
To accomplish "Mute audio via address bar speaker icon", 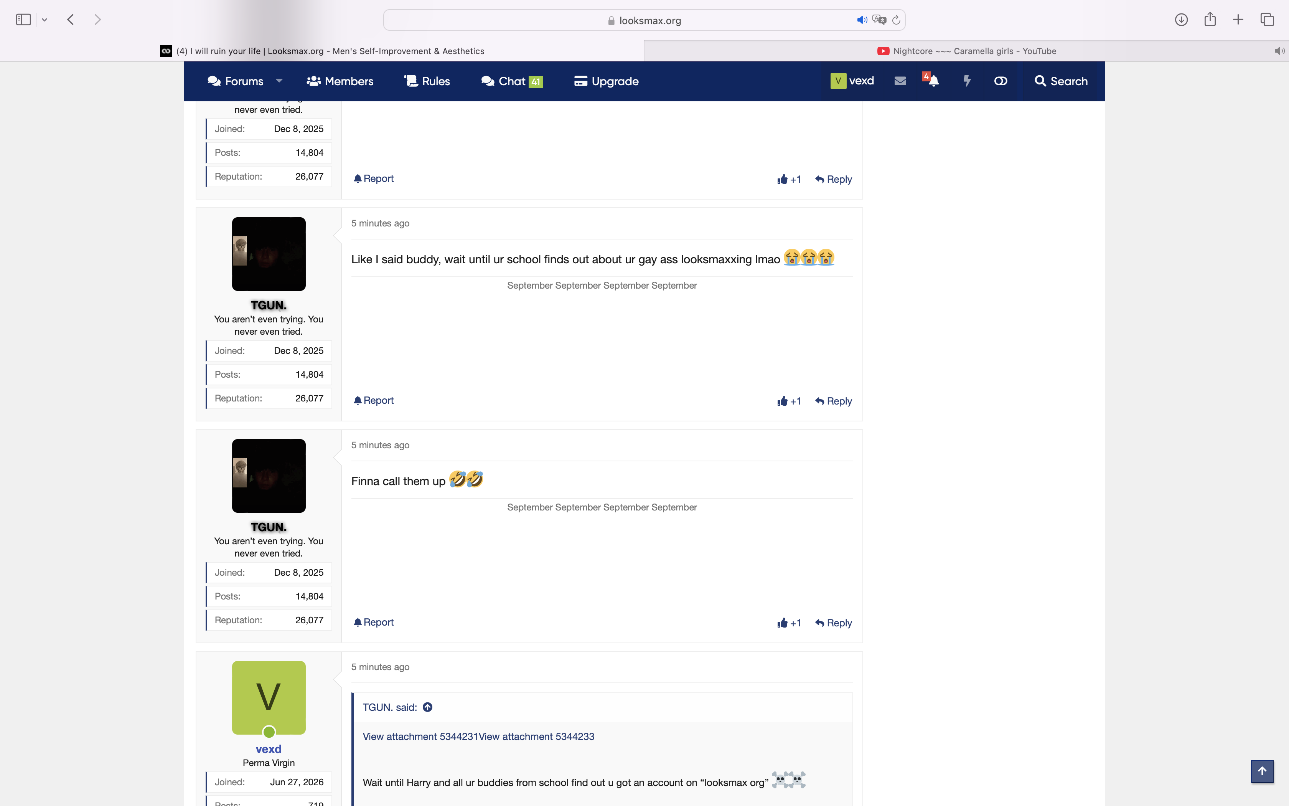I will (x=861, y=20).
